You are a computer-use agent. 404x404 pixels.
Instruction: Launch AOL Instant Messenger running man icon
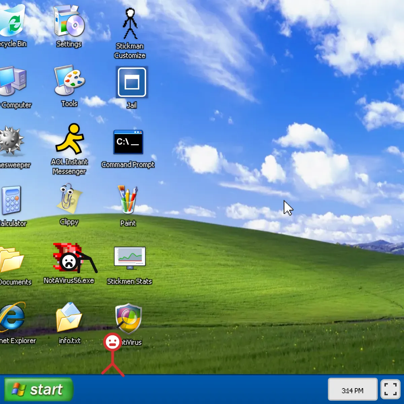70,139
